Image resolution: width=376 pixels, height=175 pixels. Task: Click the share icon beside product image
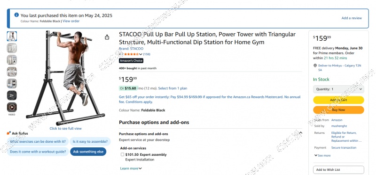(x=107, y=37)
